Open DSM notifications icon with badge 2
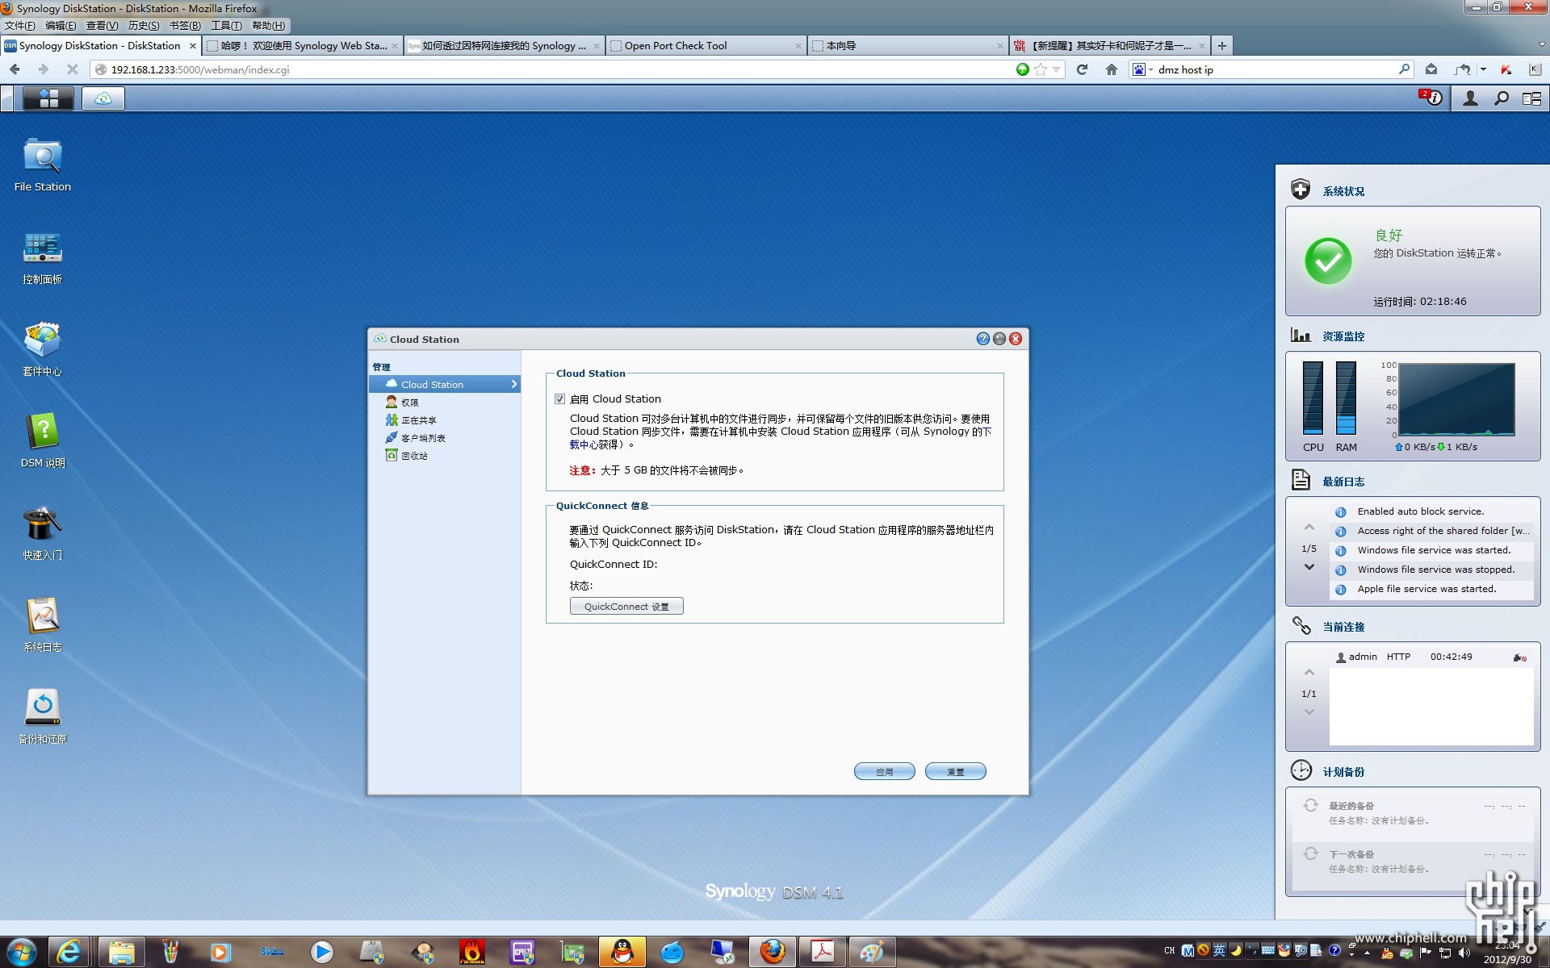This screenshot has width=1550, height=968. (x=1431, y=98)
